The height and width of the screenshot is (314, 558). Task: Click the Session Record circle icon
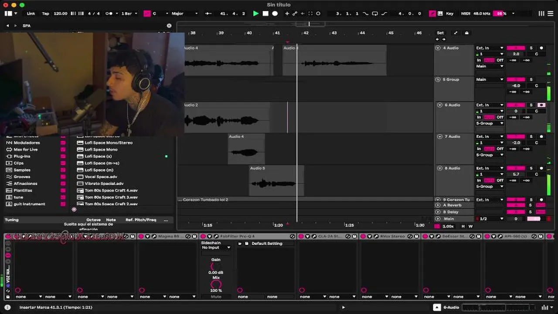318,14
